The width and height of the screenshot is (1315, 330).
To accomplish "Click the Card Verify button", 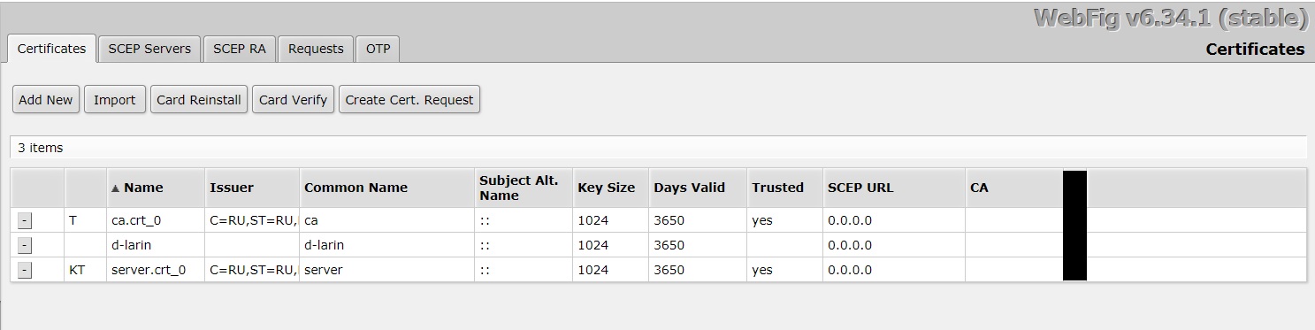I will click(x=293, y=99).
